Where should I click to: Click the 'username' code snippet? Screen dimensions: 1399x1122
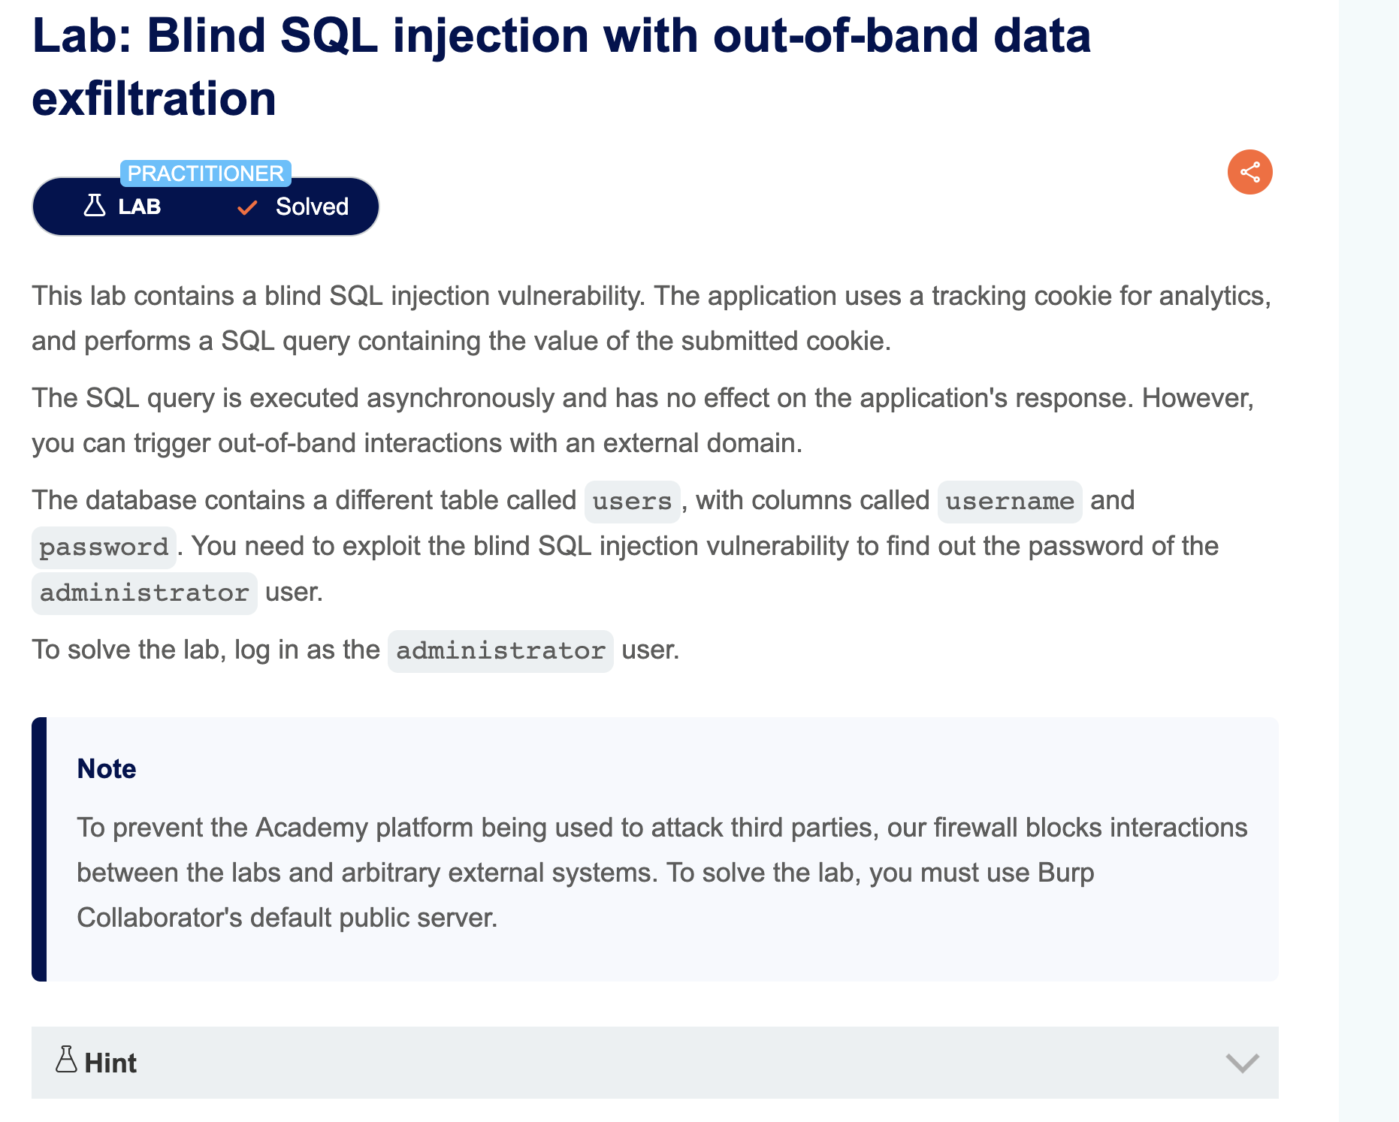(1010, 502)
